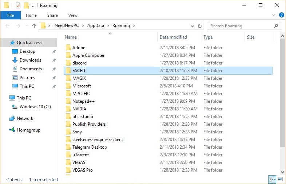Switch to Details view layout button
This screenshot has height=184, width=286.
(273, 179)
